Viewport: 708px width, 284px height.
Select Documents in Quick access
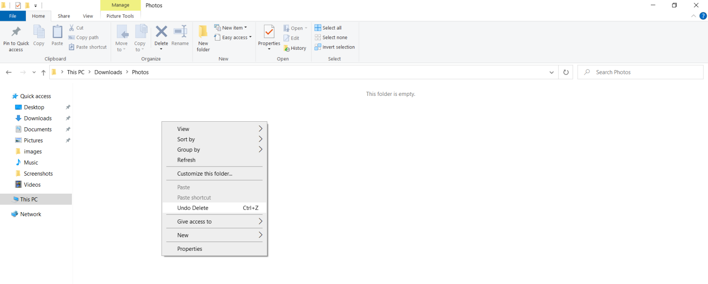(x=38, y=130)
